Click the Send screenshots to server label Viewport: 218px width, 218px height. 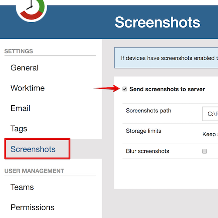click(167, 89)
